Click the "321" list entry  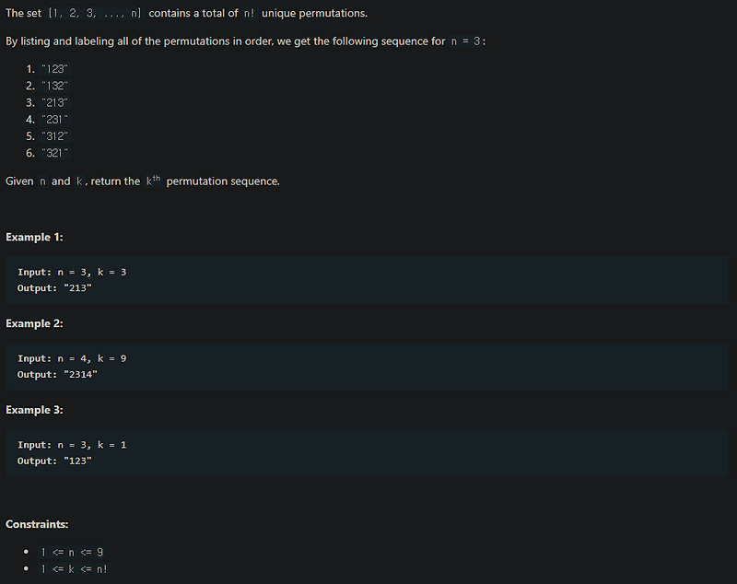point(54,153)
